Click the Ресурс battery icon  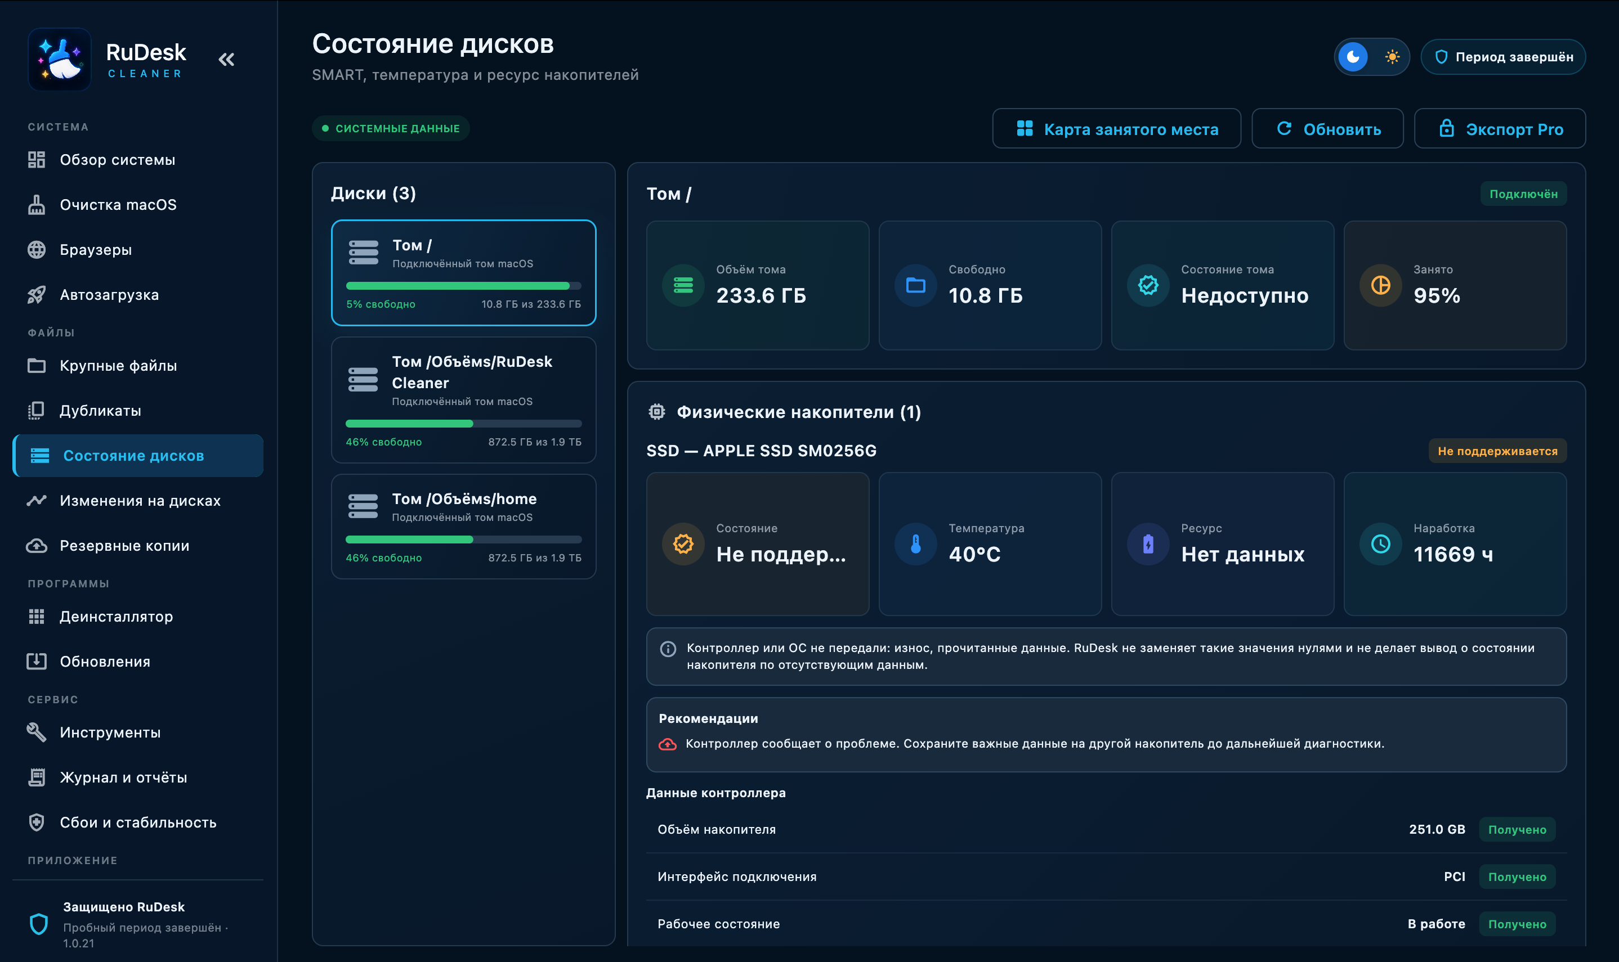point(1148,544)
